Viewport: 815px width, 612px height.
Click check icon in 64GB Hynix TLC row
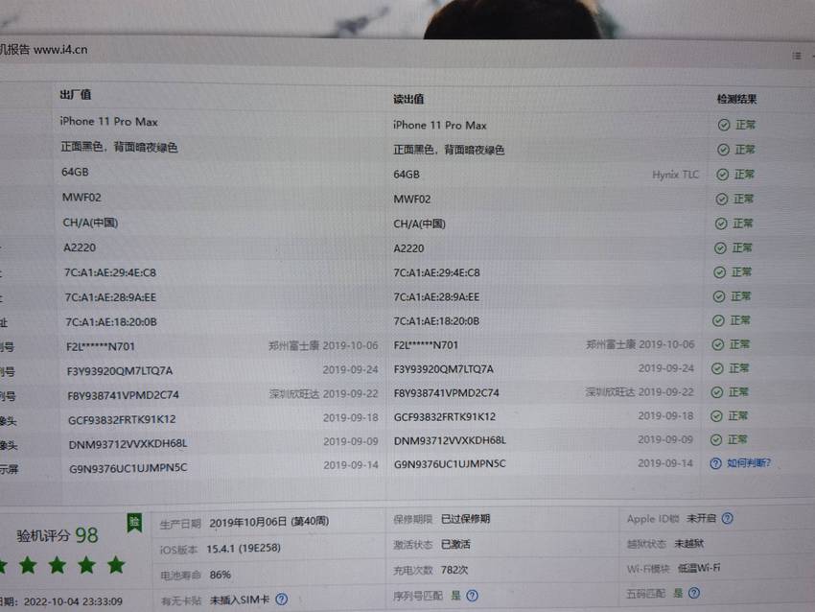point(723,175)
